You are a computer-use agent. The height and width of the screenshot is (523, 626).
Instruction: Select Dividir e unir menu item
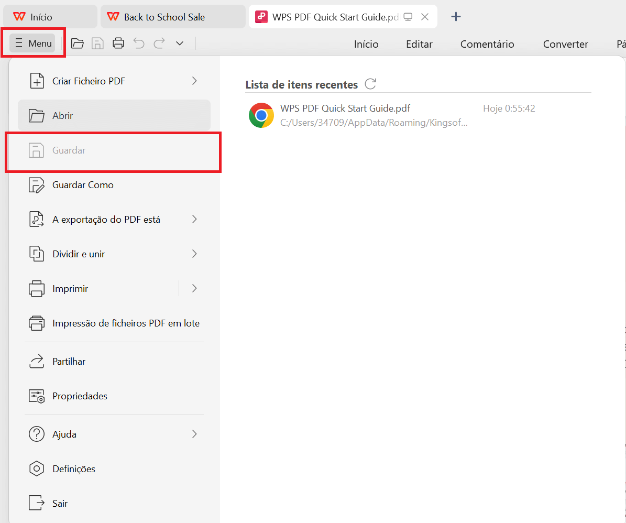[114, 254]
